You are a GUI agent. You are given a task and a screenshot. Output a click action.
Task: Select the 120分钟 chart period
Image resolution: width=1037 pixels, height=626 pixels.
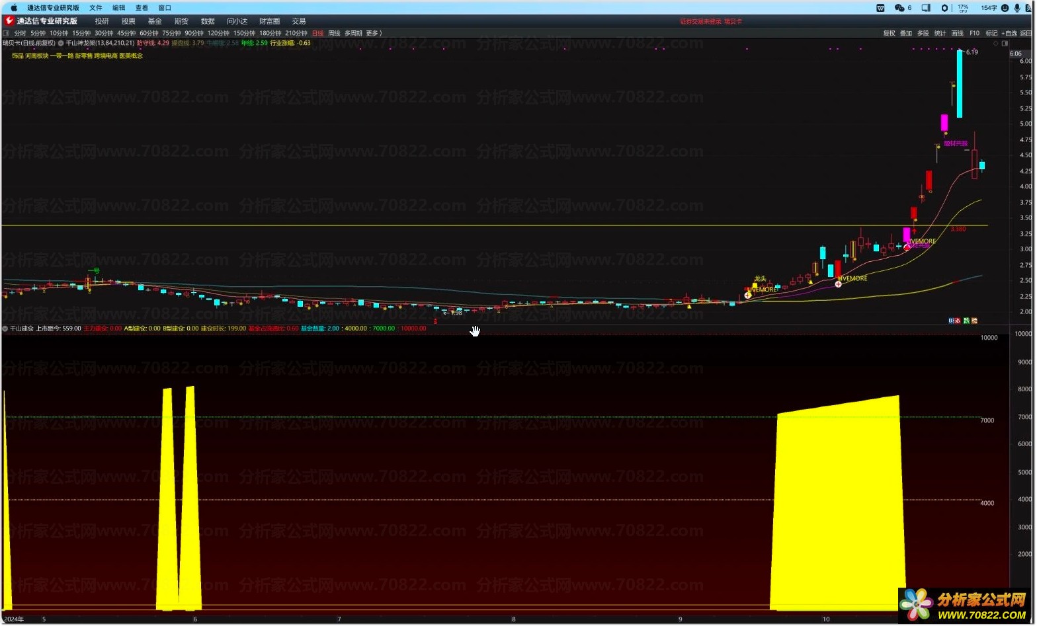[218, 33]
